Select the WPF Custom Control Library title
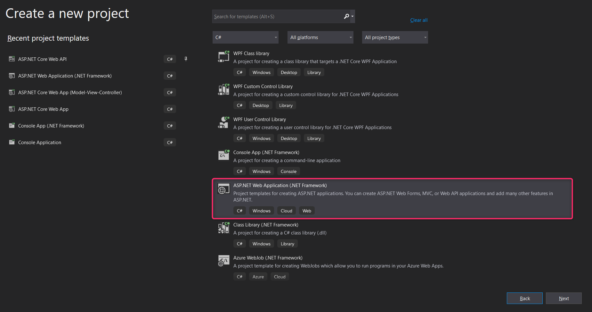The width and height of the screenshot is (592, 312). click(263, 86)
